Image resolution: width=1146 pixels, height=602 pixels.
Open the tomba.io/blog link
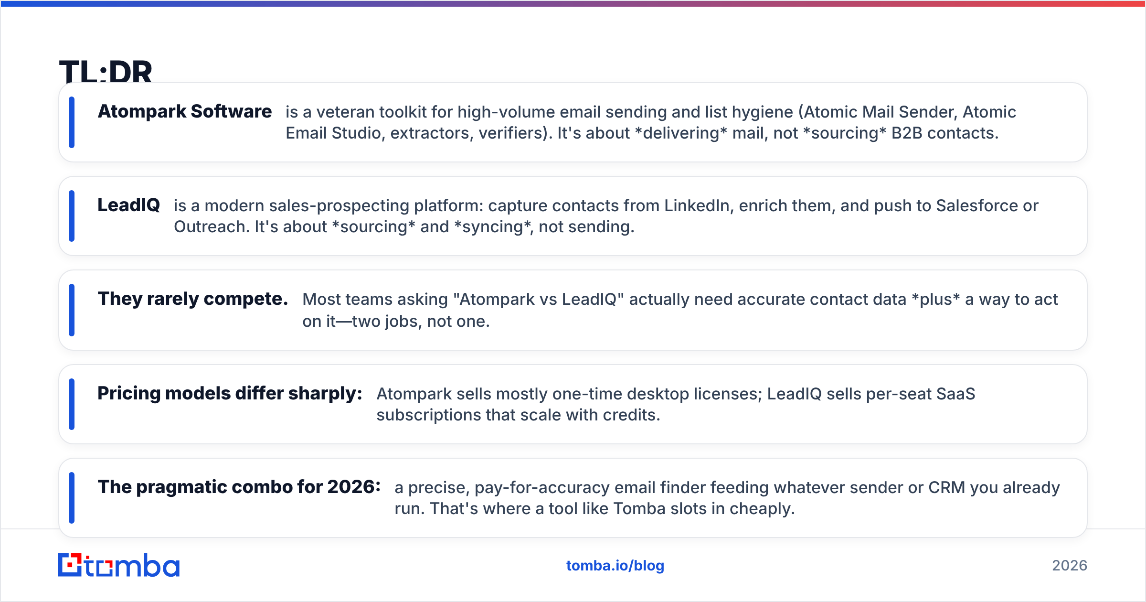[615, 566]
